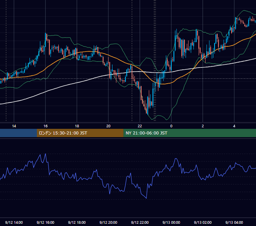256x226 pixels.
Task: Click the ロンドン 15:30-21:00 JST session bar
Action: tap(80, 133)
